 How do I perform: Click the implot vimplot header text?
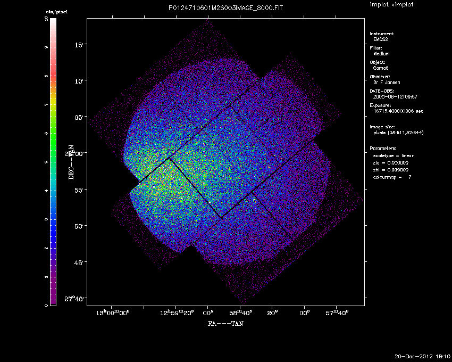click(x=391, y=5)
